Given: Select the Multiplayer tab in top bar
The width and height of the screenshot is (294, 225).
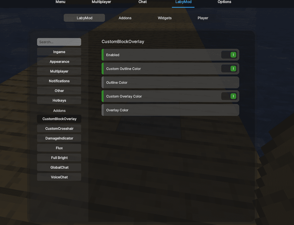Looking at the screenshot, I should [101, 2].
